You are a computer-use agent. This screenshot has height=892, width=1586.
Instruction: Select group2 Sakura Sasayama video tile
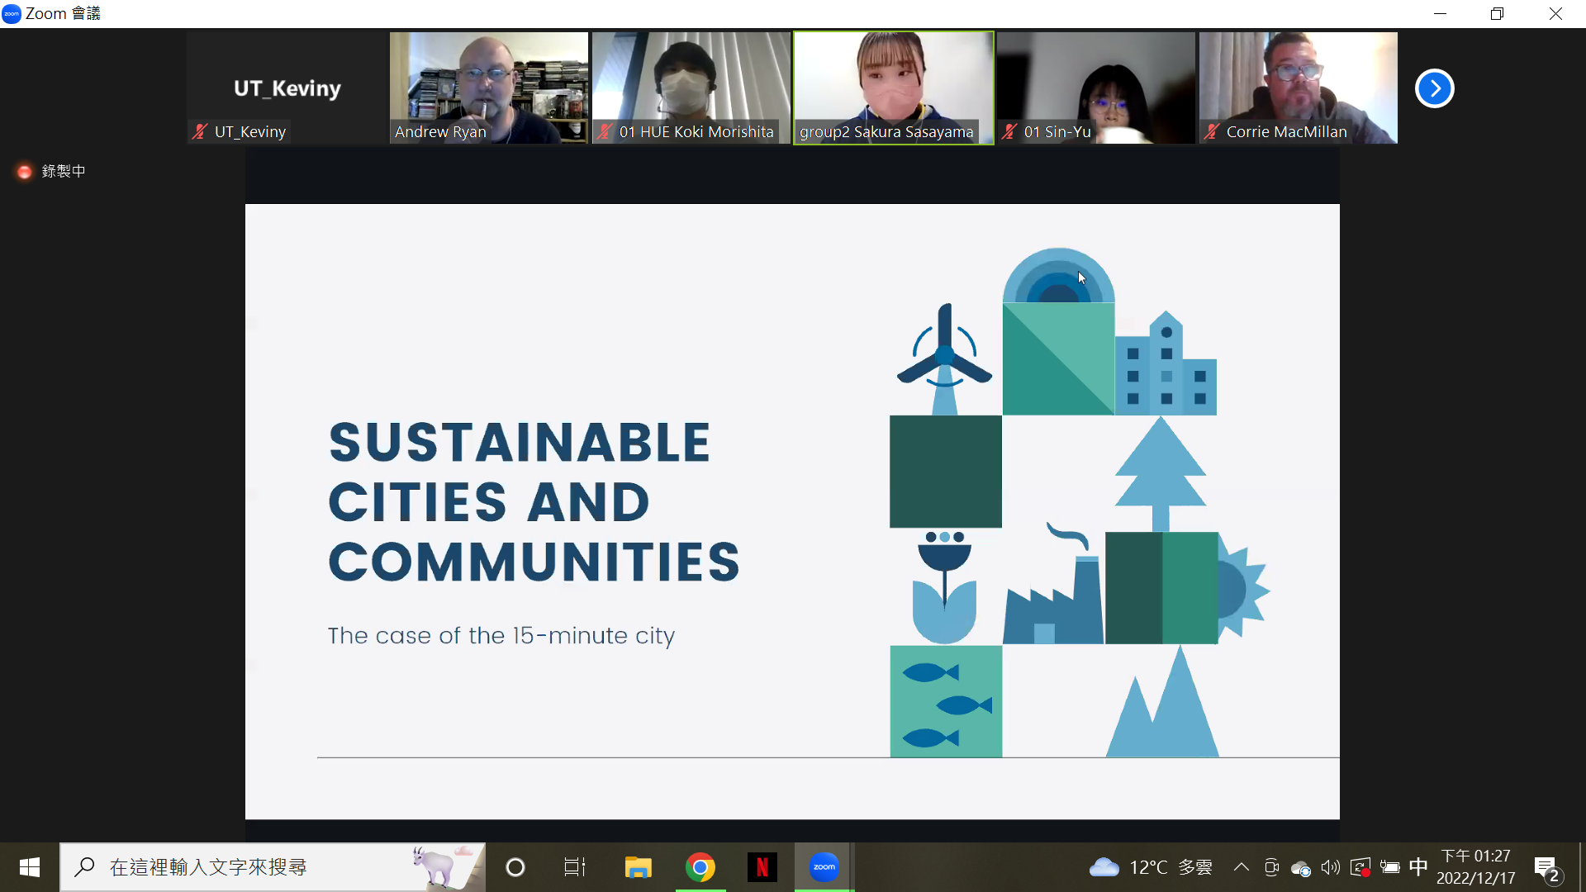(x=894, y=88)
